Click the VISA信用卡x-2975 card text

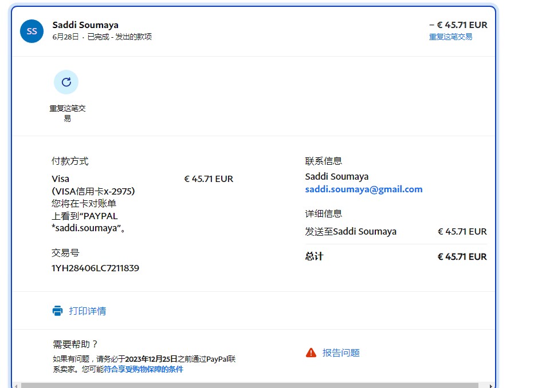tap(93, 191)
